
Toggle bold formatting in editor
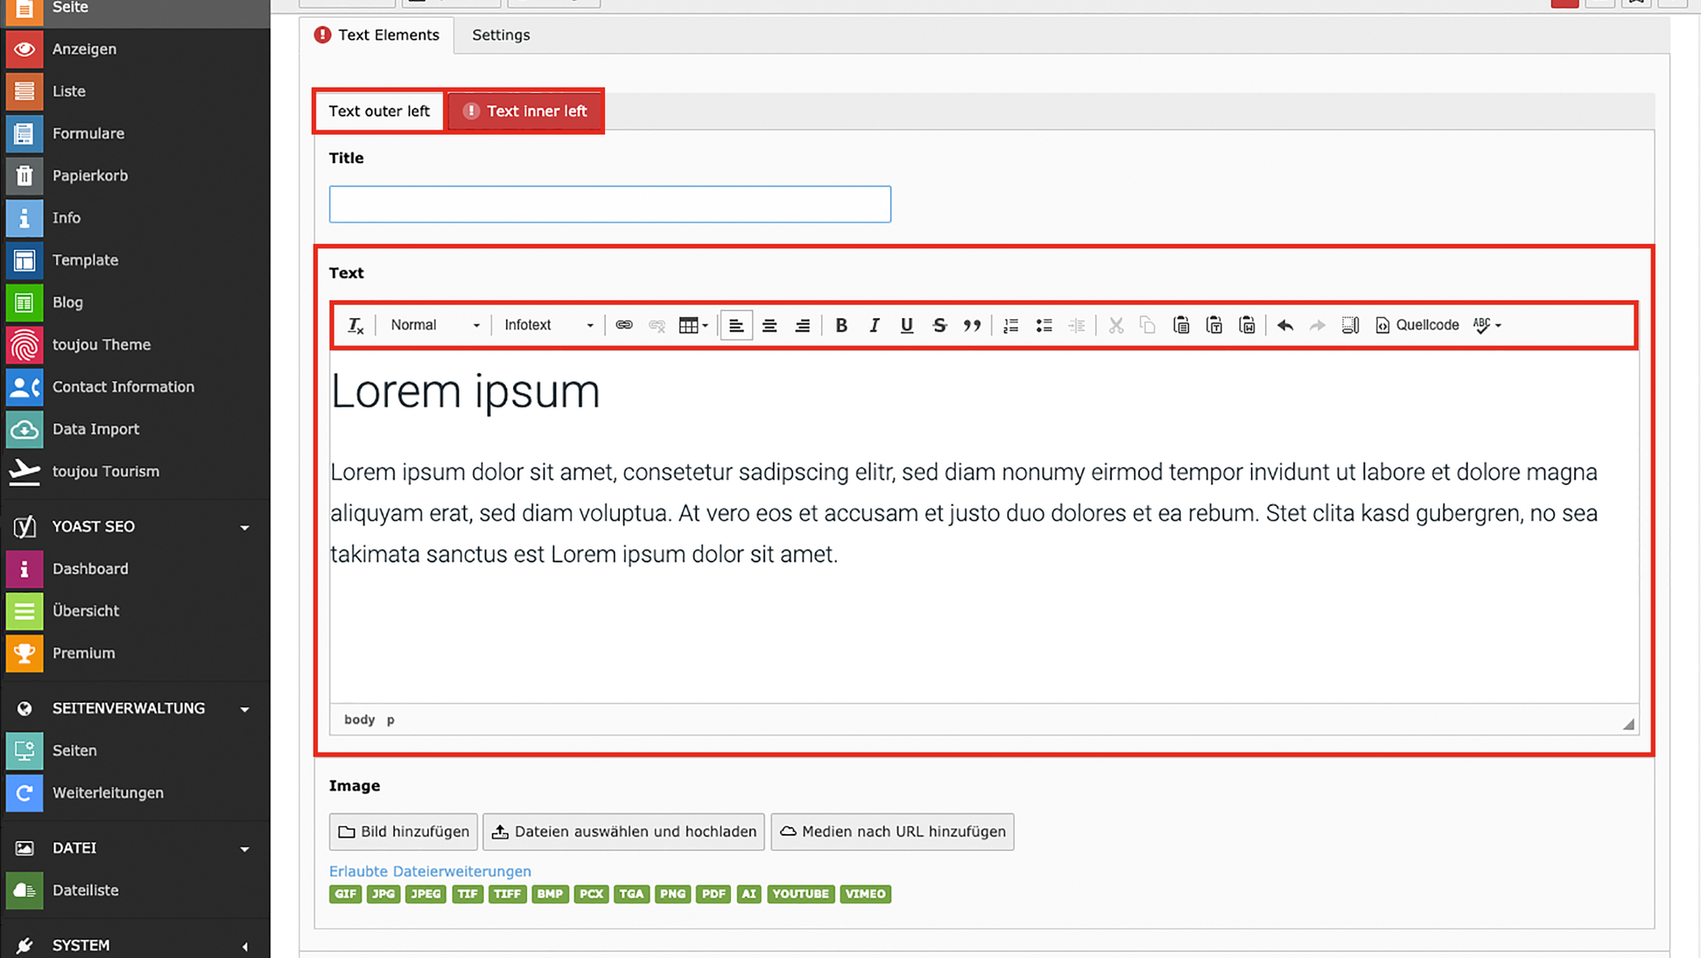click(x=841, y=325)
